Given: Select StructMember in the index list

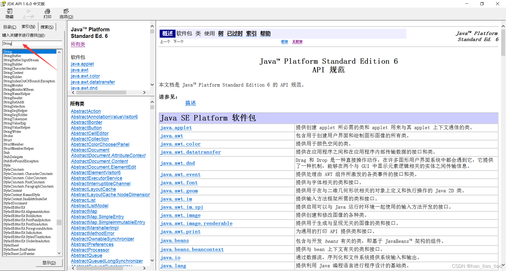Looking at the screenshot, I should (13, 144).
